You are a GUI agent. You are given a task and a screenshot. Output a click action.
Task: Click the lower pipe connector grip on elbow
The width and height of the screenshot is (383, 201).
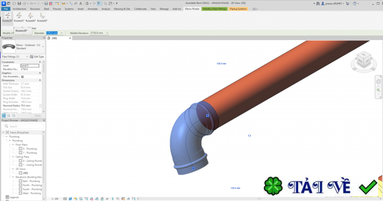193,168
